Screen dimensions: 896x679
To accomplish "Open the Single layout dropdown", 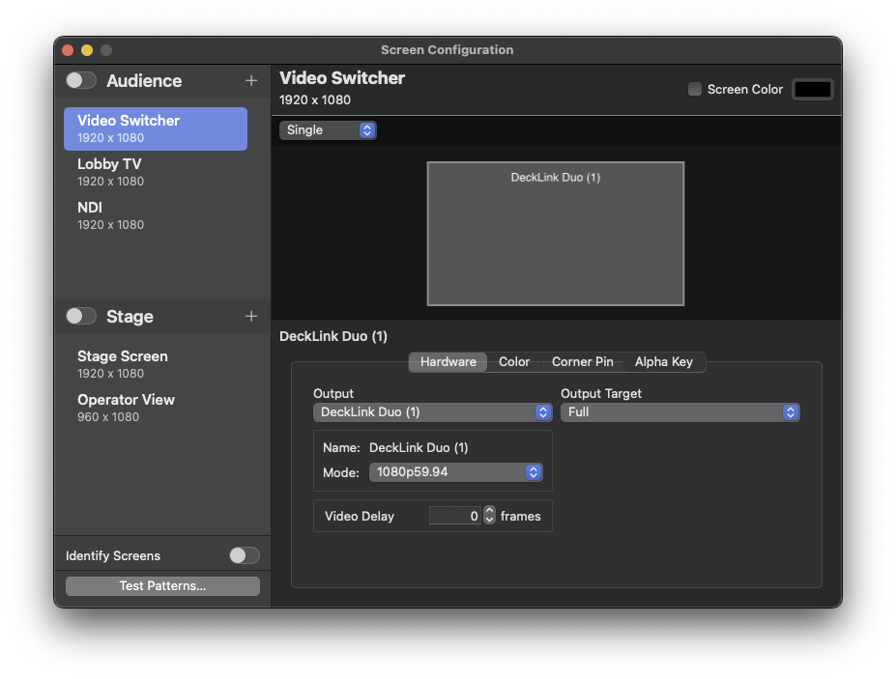I will coord(328,130).
